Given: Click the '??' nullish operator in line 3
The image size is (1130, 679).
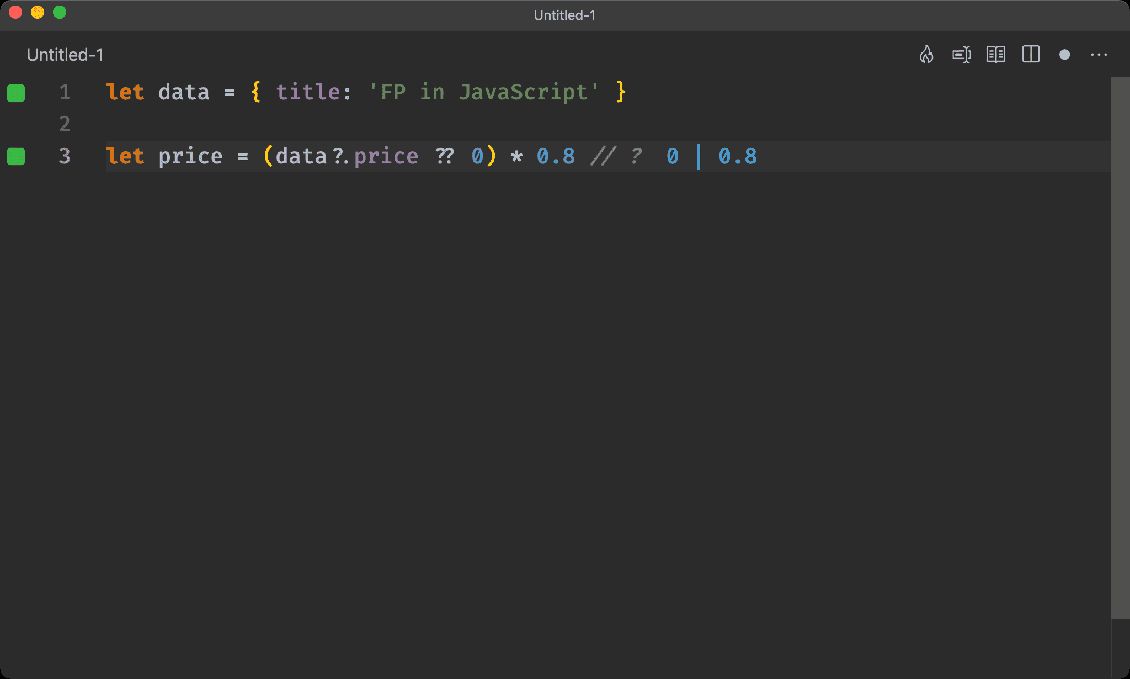Looking at the screenshot, I should 445,156.
